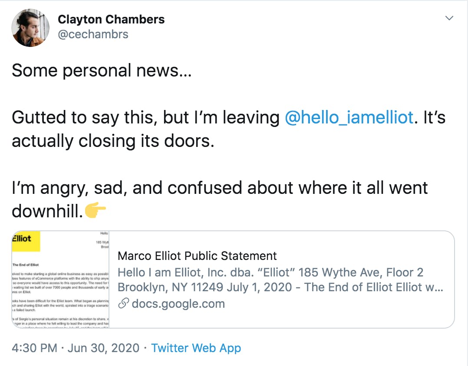
Task: Follow the @hello_iamelliot mention link
Action: (349, 117)
